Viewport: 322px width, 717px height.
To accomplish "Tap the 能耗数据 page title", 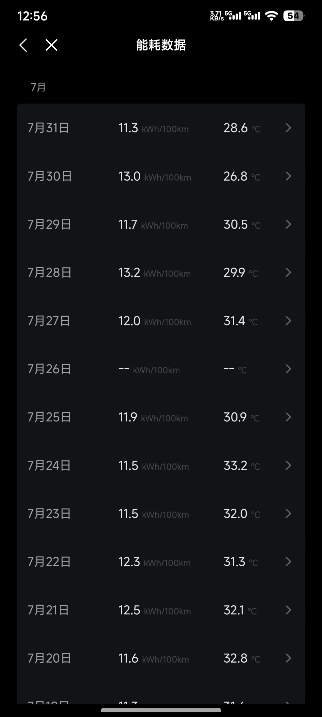I will (x=161, y=45).
